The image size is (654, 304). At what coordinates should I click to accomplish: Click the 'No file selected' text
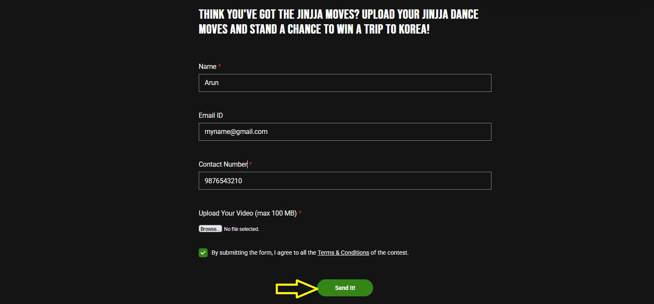tap(241, 229)
